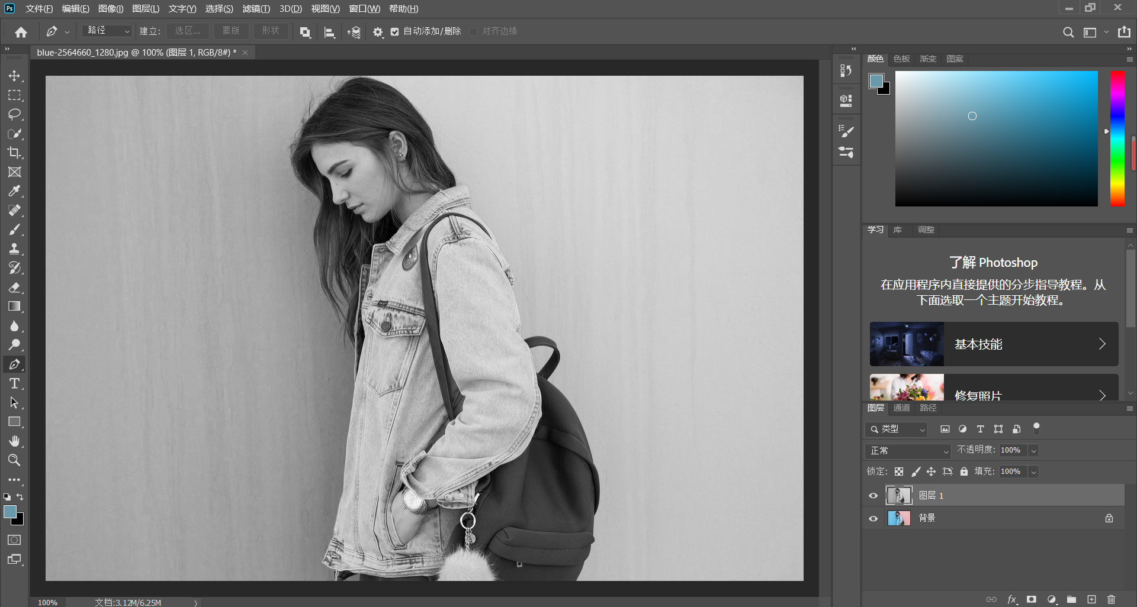Screen dimensions: 1137x607
Task: Select the Lasso tool
Action: pos(14,114)
